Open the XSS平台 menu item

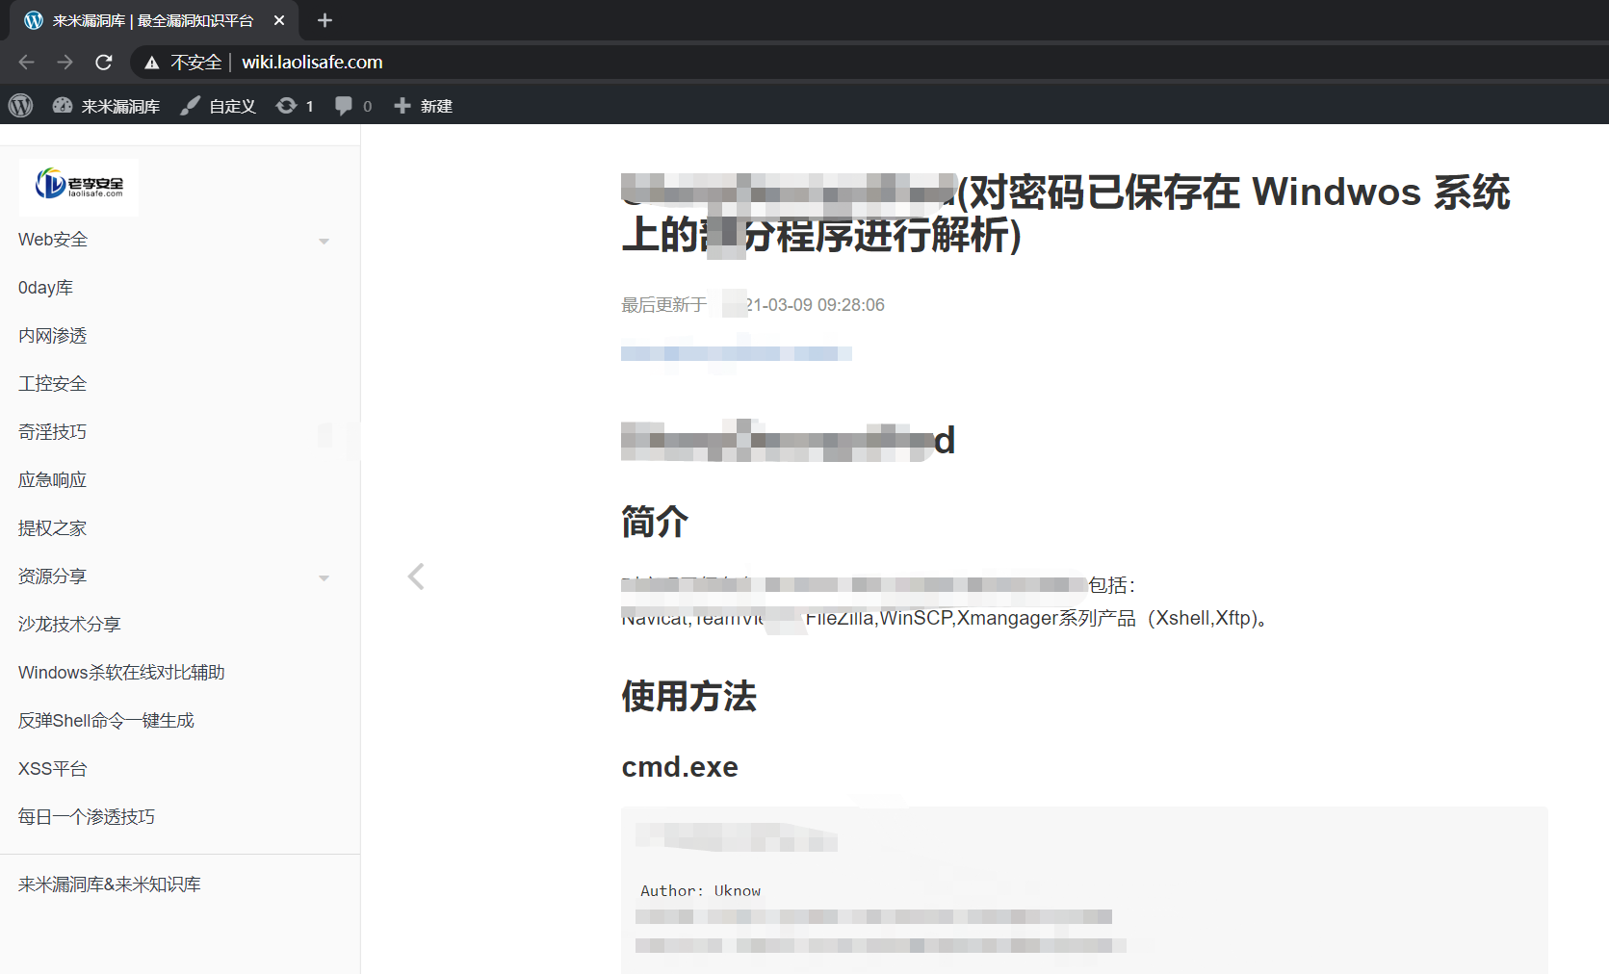[52, 769]
